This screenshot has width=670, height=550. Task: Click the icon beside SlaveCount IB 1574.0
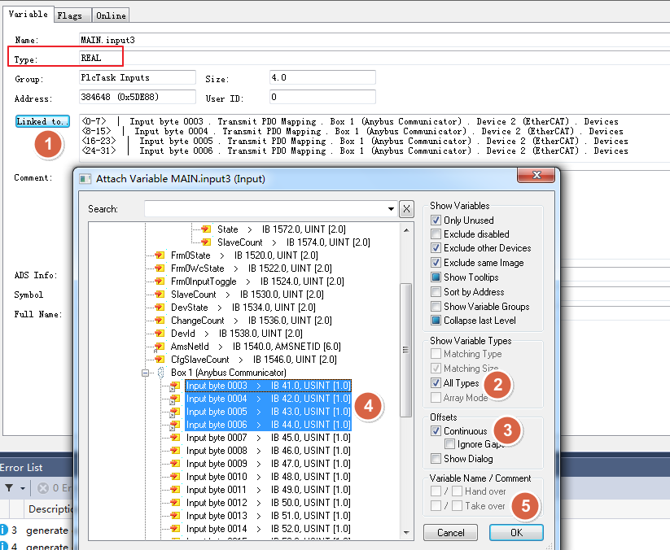(206, 242)
